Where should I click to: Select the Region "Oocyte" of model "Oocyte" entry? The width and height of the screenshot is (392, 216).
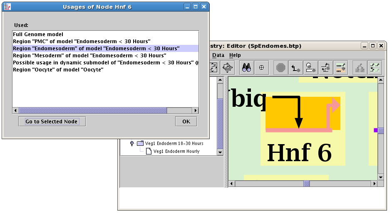(x=58, y=70)
